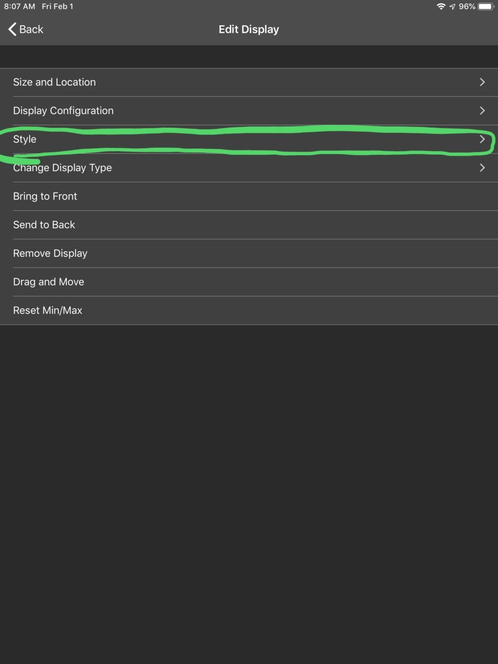Click the 8:07 AM clock

point(20,6)
